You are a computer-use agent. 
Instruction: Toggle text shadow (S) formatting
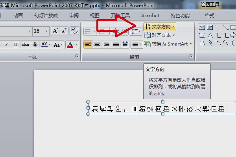35,45
